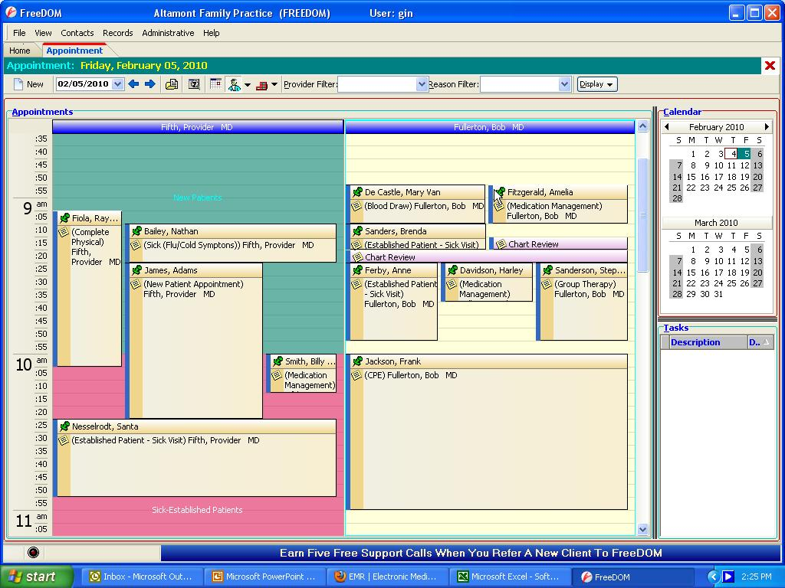Select the provider selection icon on toolbar
Screen dimensions: 785x588
(235, 84)
